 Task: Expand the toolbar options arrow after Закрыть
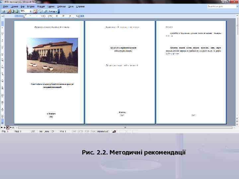coord(59,11)
